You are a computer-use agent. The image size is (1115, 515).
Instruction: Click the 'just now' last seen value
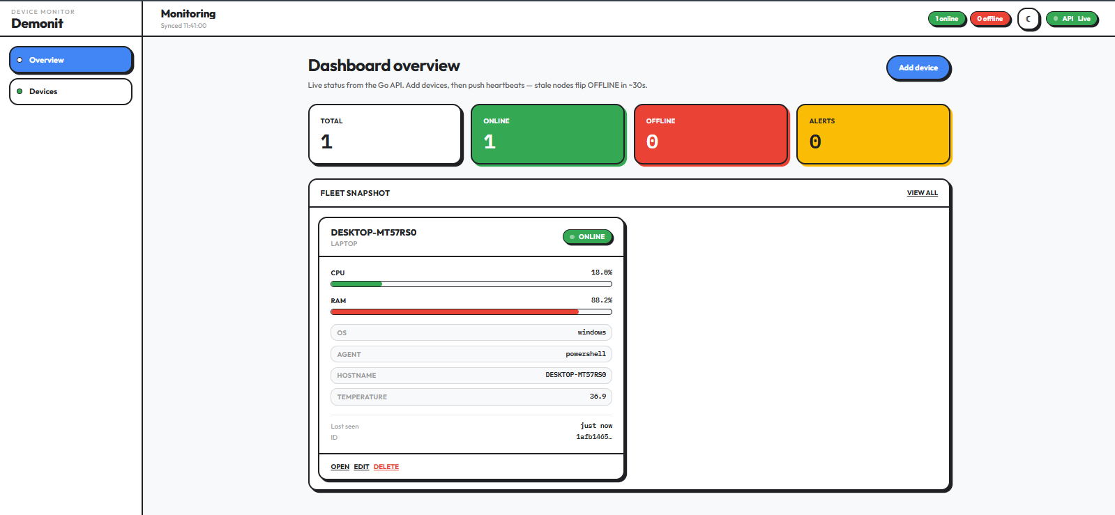[x=596, y=426]
